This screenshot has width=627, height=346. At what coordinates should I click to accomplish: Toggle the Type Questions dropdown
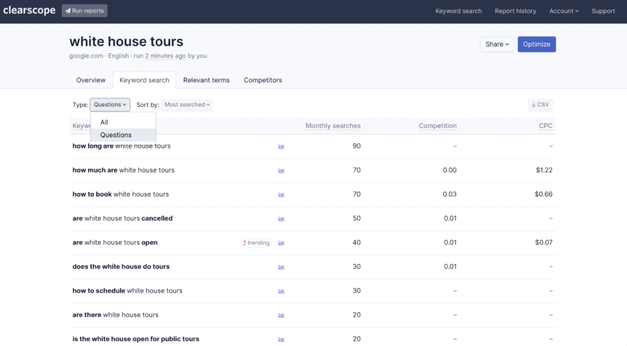110,105
